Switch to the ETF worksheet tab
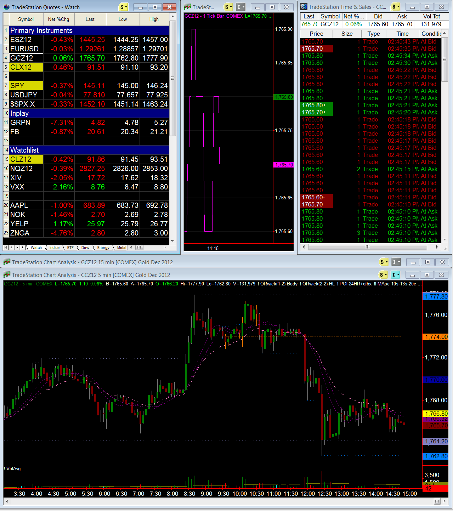453x511 pixels. tap(70, 248)
